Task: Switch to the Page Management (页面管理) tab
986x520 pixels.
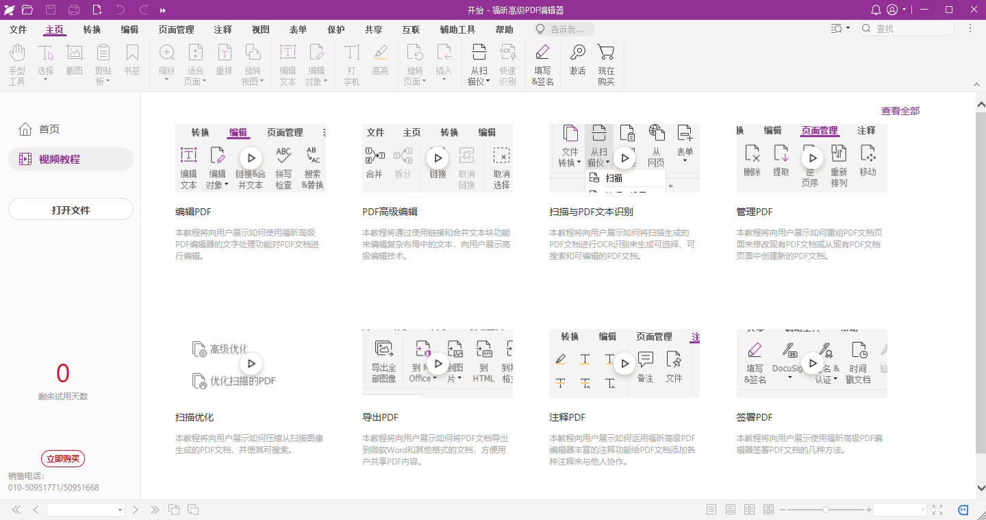Action: tap(176, 29)
